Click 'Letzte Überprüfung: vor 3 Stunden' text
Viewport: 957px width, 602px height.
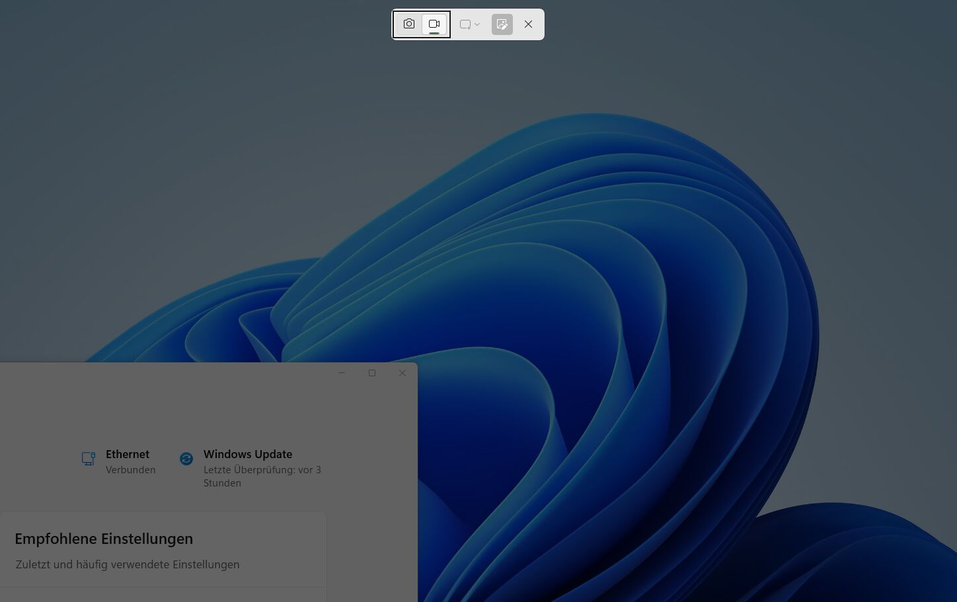(262, 476)
